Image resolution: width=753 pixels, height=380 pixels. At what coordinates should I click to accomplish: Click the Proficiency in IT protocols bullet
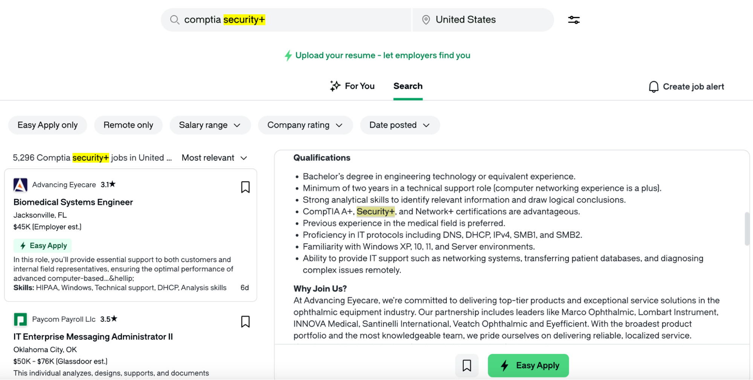pyautogui.click(x=442, y=235)
